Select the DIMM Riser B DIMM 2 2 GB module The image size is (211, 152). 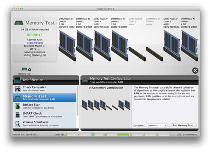click(84, 46)
